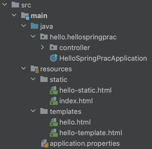Image resolution: width=152 pixels, height=149 pixels.
Task: Click the application.properties file icon
Action: coord(45,143)
